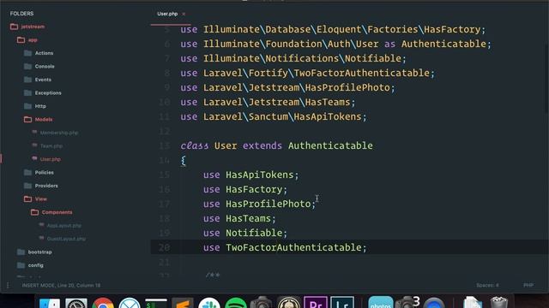Launch Google Chrome from the Dock

[x=103, y=303]
